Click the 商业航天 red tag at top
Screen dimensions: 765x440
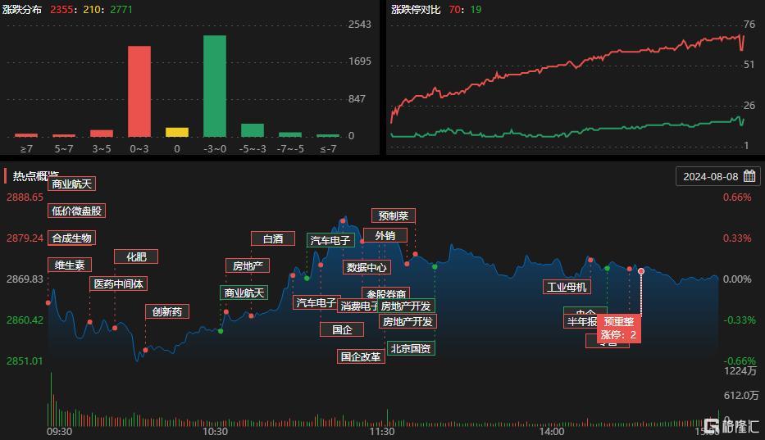pos(71,184)
